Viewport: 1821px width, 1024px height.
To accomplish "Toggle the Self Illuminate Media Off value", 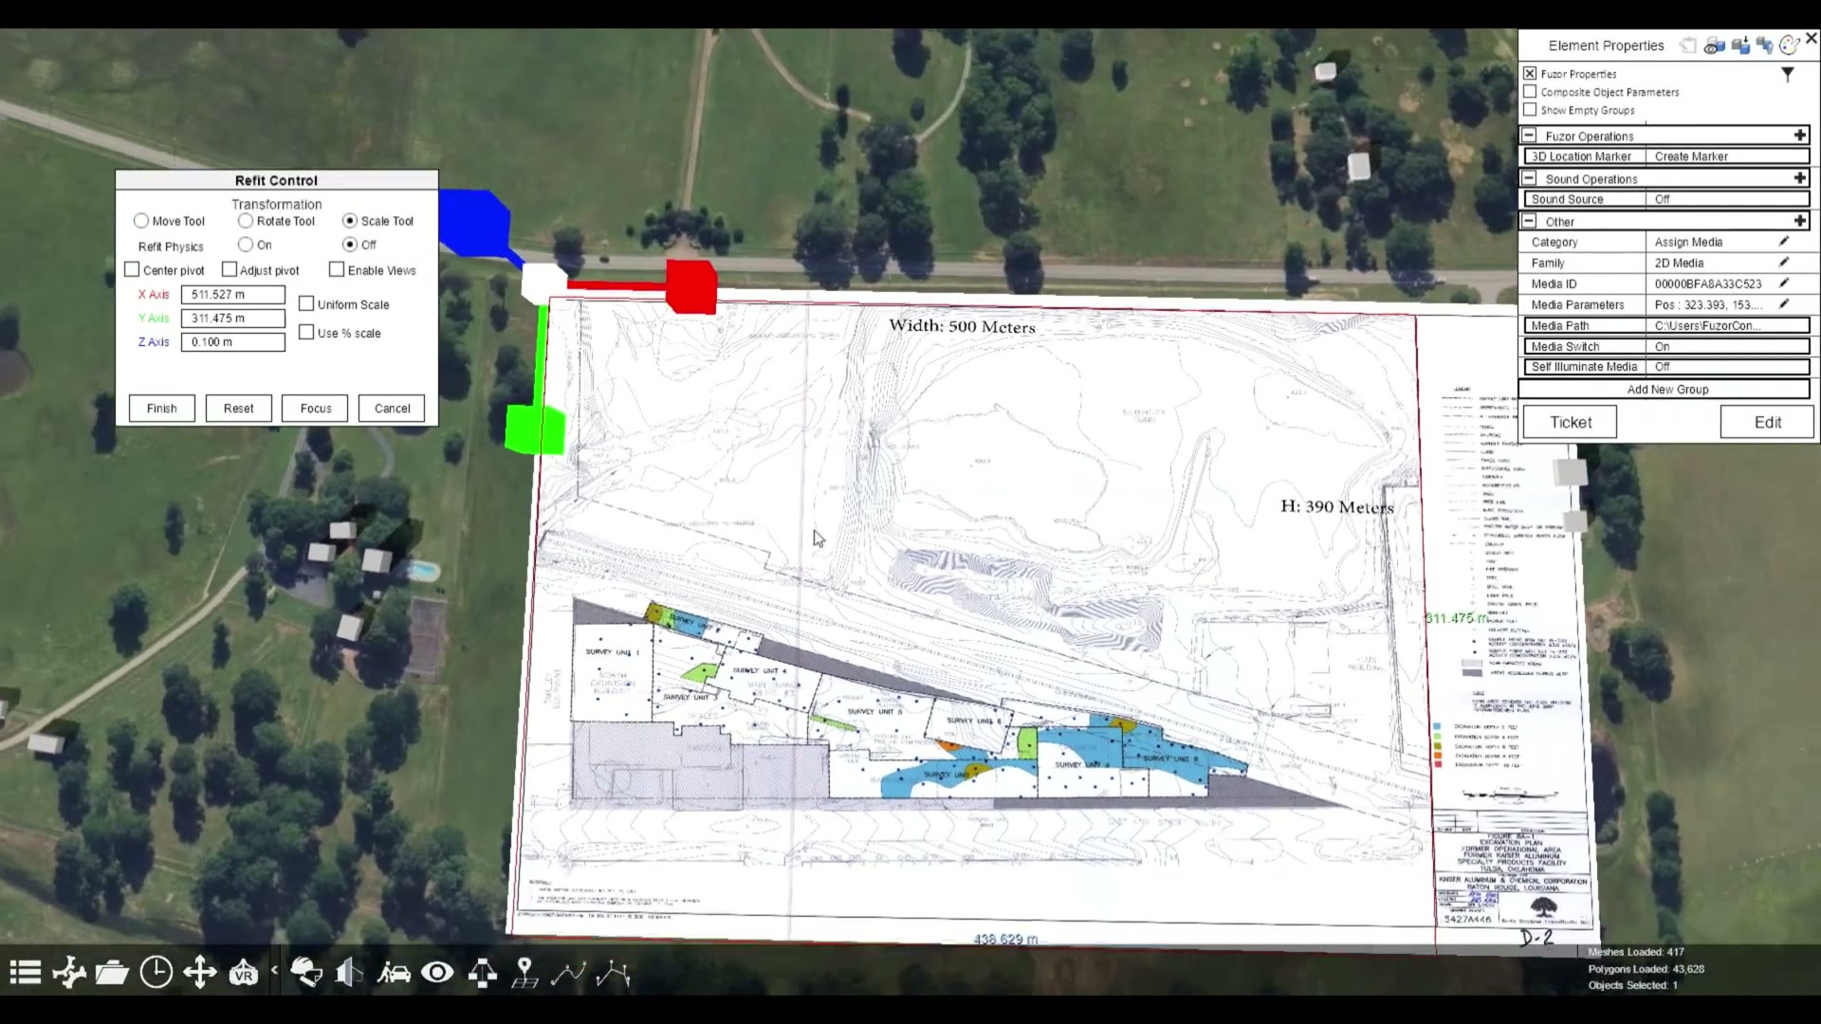I will (x=1728, y=367).
